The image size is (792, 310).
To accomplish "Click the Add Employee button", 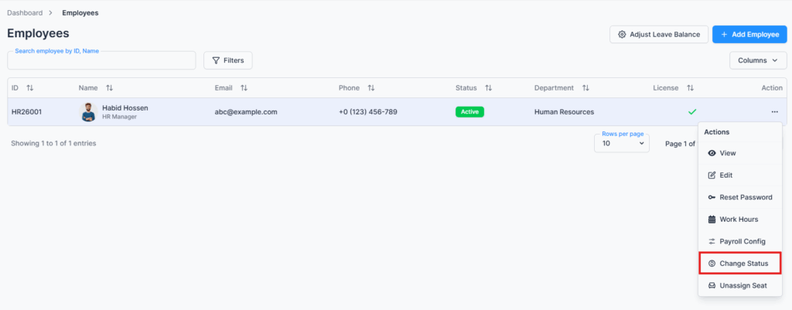I will (x=749, y=34).
